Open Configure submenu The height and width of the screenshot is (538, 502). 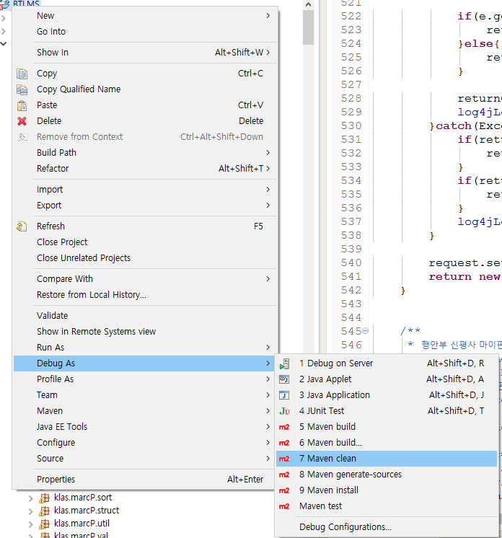(145, 443)
